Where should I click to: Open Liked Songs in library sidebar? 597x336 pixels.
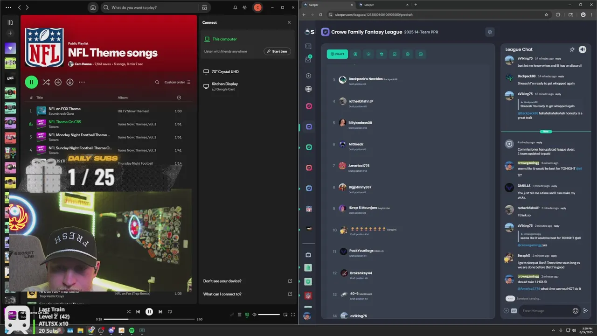pos(10,48)
